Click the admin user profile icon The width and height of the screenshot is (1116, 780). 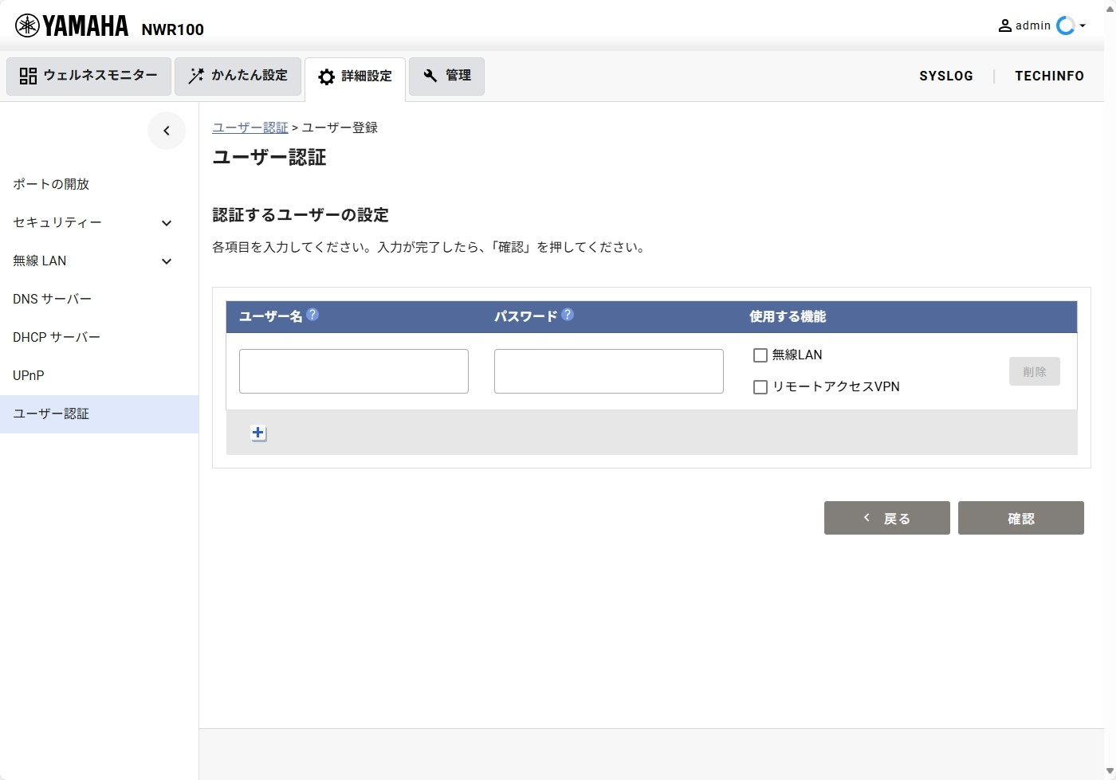point(1005,25)
